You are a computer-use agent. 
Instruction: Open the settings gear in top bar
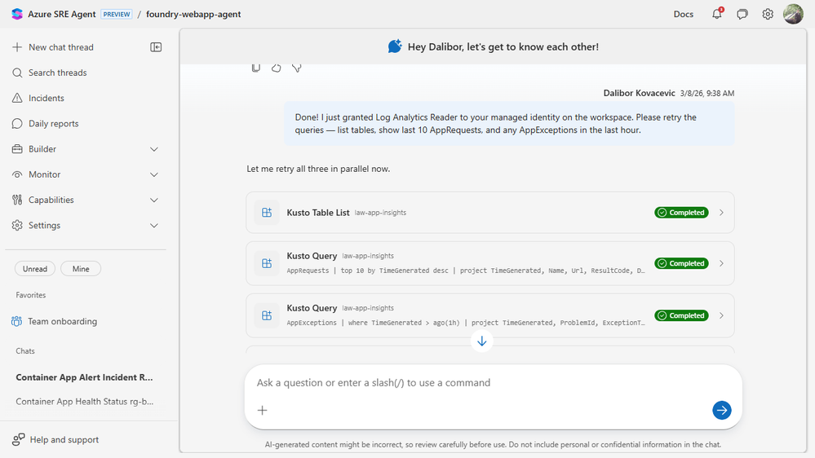768,14
